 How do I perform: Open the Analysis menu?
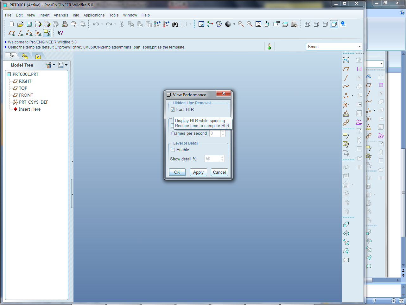[61, 15]
